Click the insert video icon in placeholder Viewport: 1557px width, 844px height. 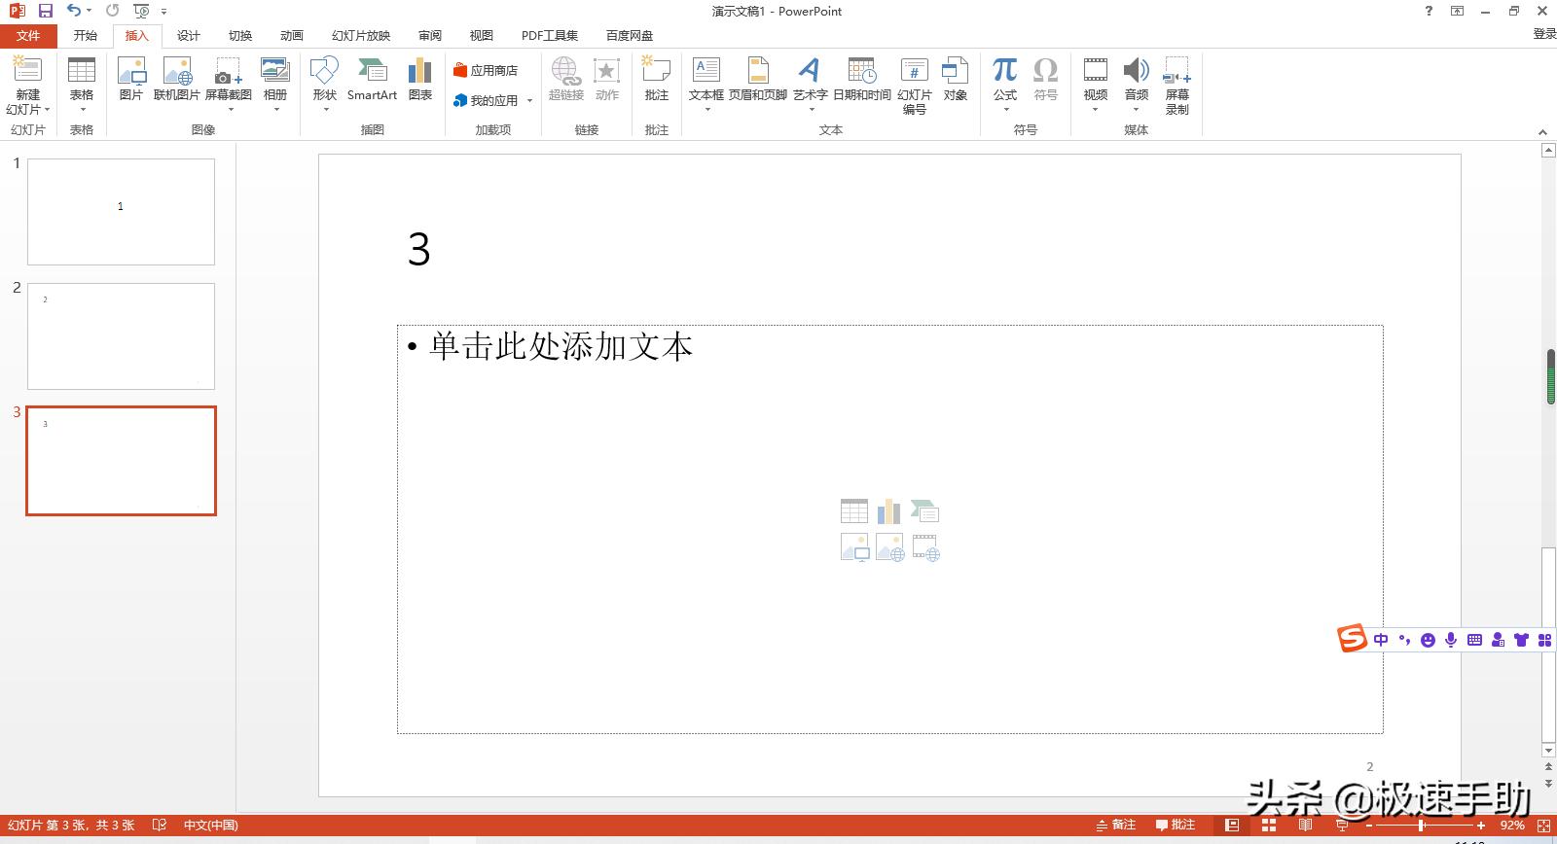click(925, 548)
